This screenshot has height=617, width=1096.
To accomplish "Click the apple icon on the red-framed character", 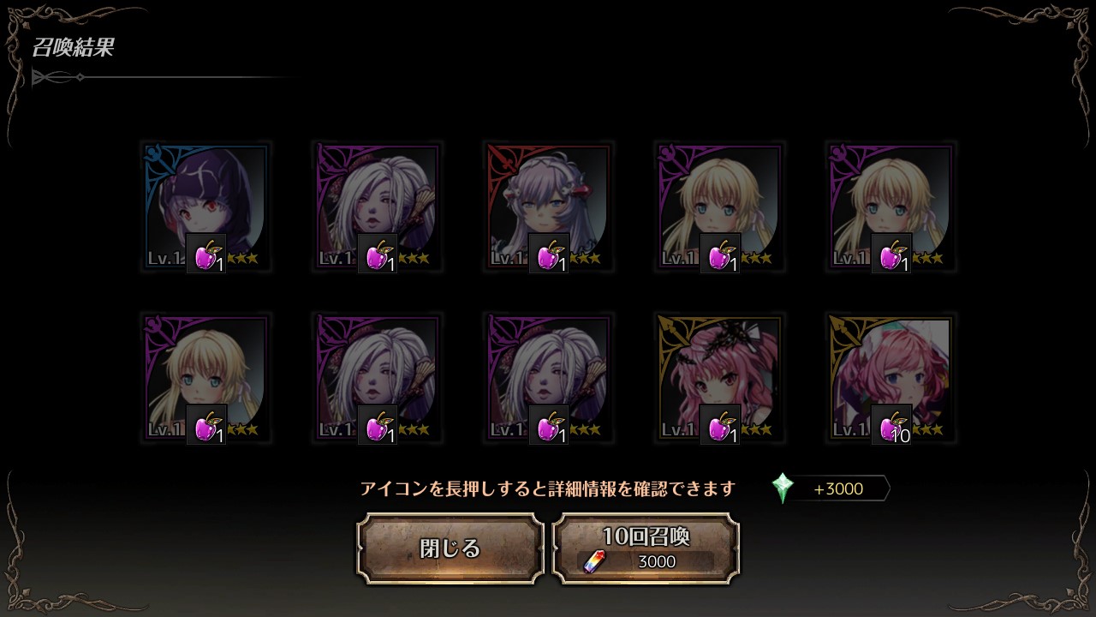I will [x=549, y=254].
